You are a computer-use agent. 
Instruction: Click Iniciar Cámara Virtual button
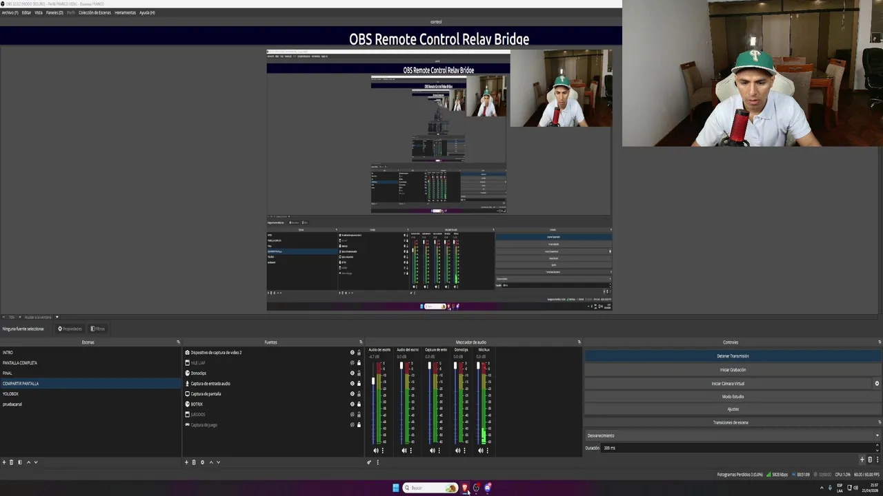point(728,384)
